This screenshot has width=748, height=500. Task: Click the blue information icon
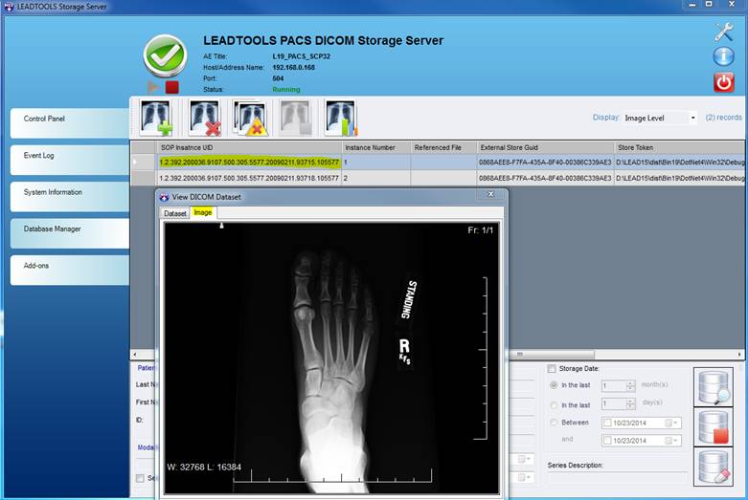coord(723,56)
